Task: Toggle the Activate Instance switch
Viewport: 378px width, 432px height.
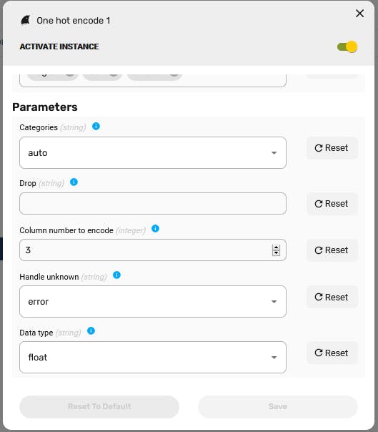Action: tap(347, 46)
